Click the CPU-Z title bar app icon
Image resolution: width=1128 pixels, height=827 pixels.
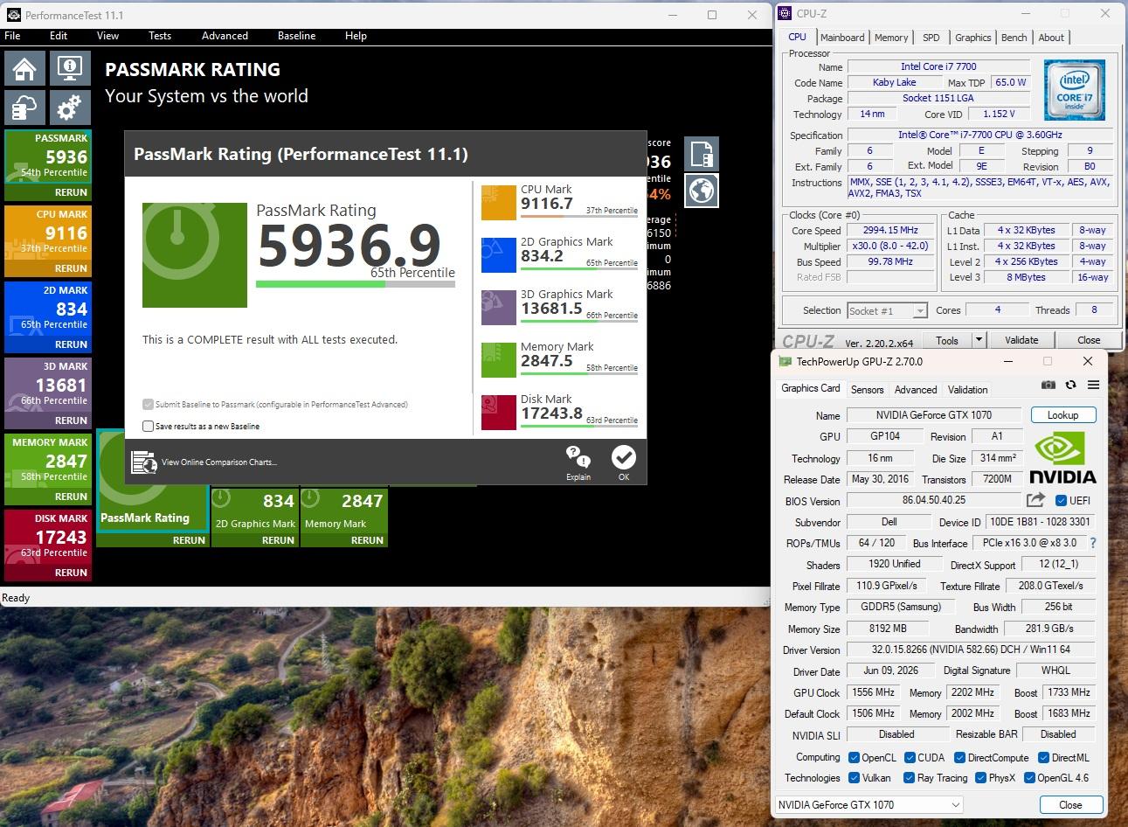coord(785,13)
